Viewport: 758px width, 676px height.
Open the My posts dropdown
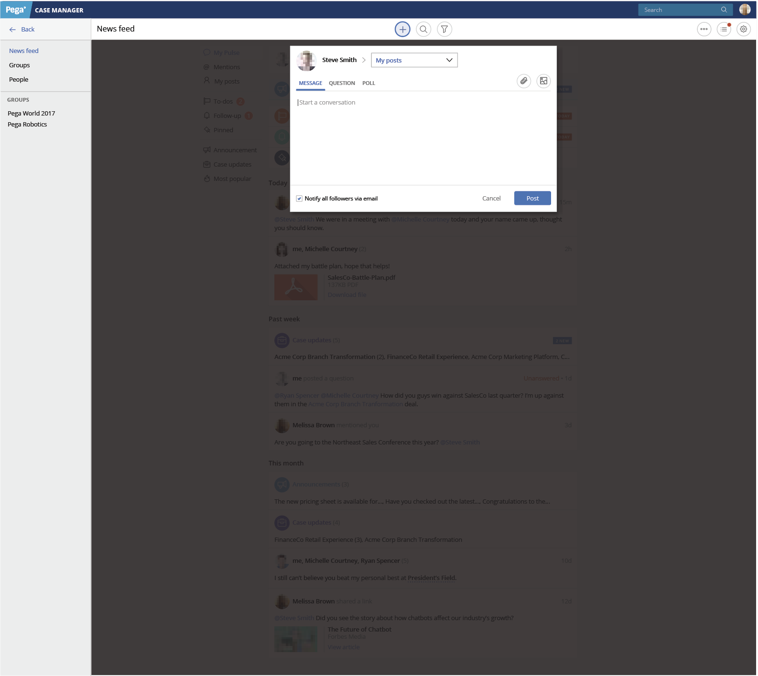click(414, 60)
